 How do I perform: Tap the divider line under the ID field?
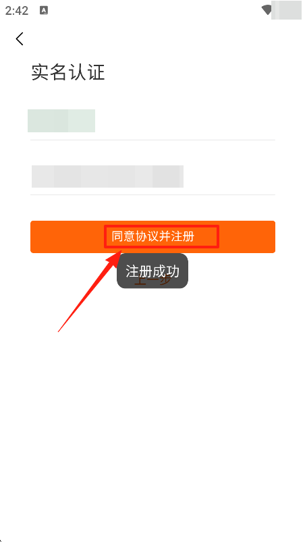[152, 195]
